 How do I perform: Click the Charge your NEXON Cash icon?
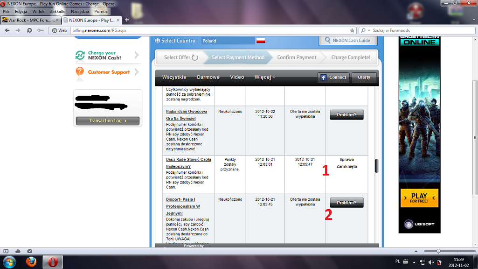coord(80,55)
